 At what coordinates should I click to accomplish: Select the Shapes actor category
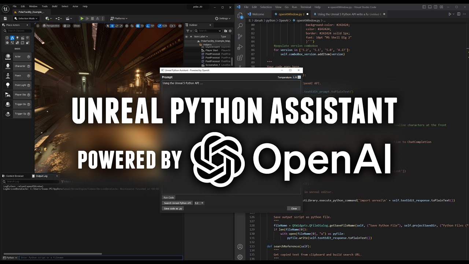point(27,38)
